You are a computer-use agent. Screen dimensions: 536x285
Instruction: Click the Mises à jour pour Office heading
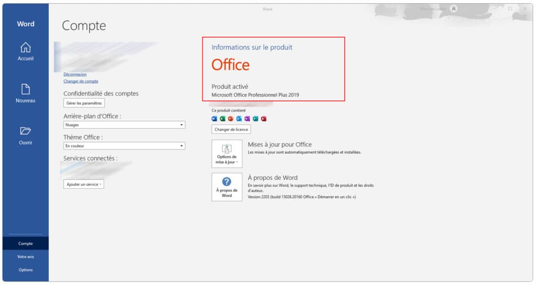(x=280, y=144)
